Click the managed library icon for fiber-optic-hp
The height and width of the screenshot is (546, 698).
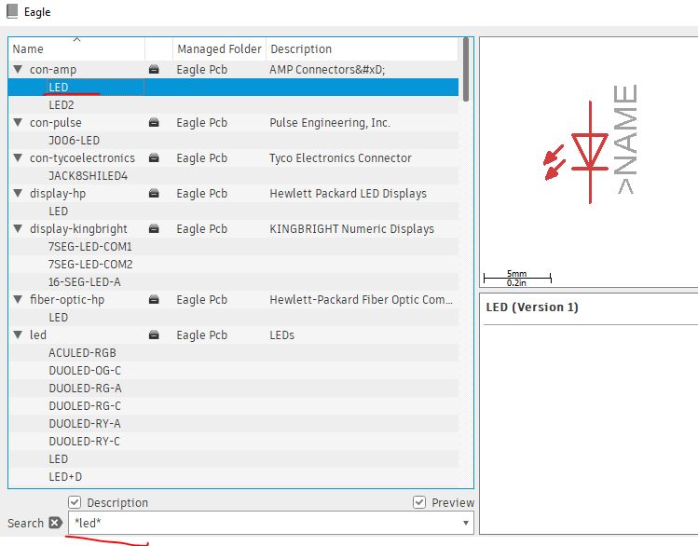(x=154, y=299)
